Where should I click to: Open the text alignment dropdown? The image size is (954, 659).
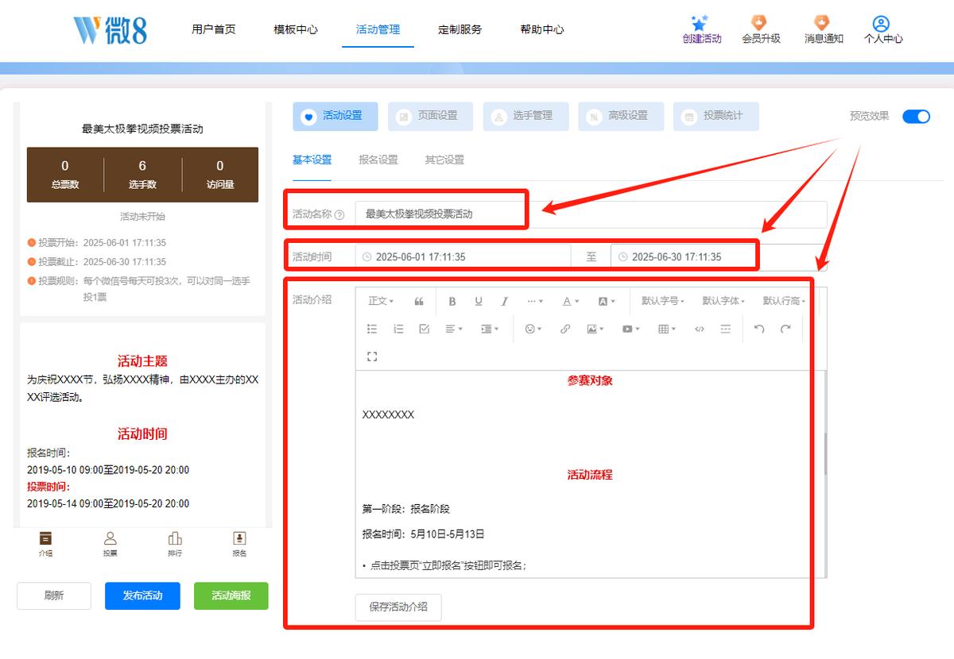pos(453,329)
